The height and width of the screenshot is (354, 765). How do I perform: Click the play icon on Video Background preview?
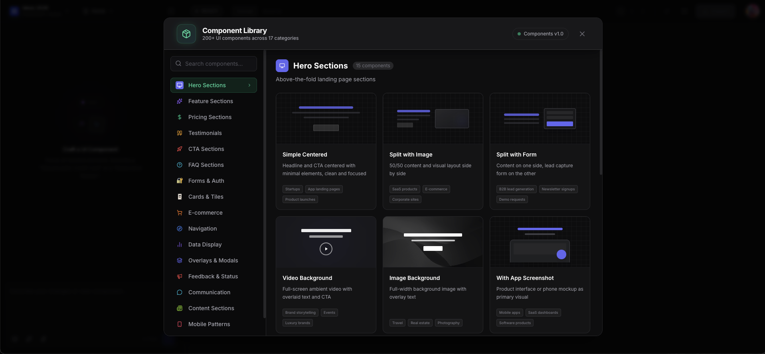click(x=326, y=249)
